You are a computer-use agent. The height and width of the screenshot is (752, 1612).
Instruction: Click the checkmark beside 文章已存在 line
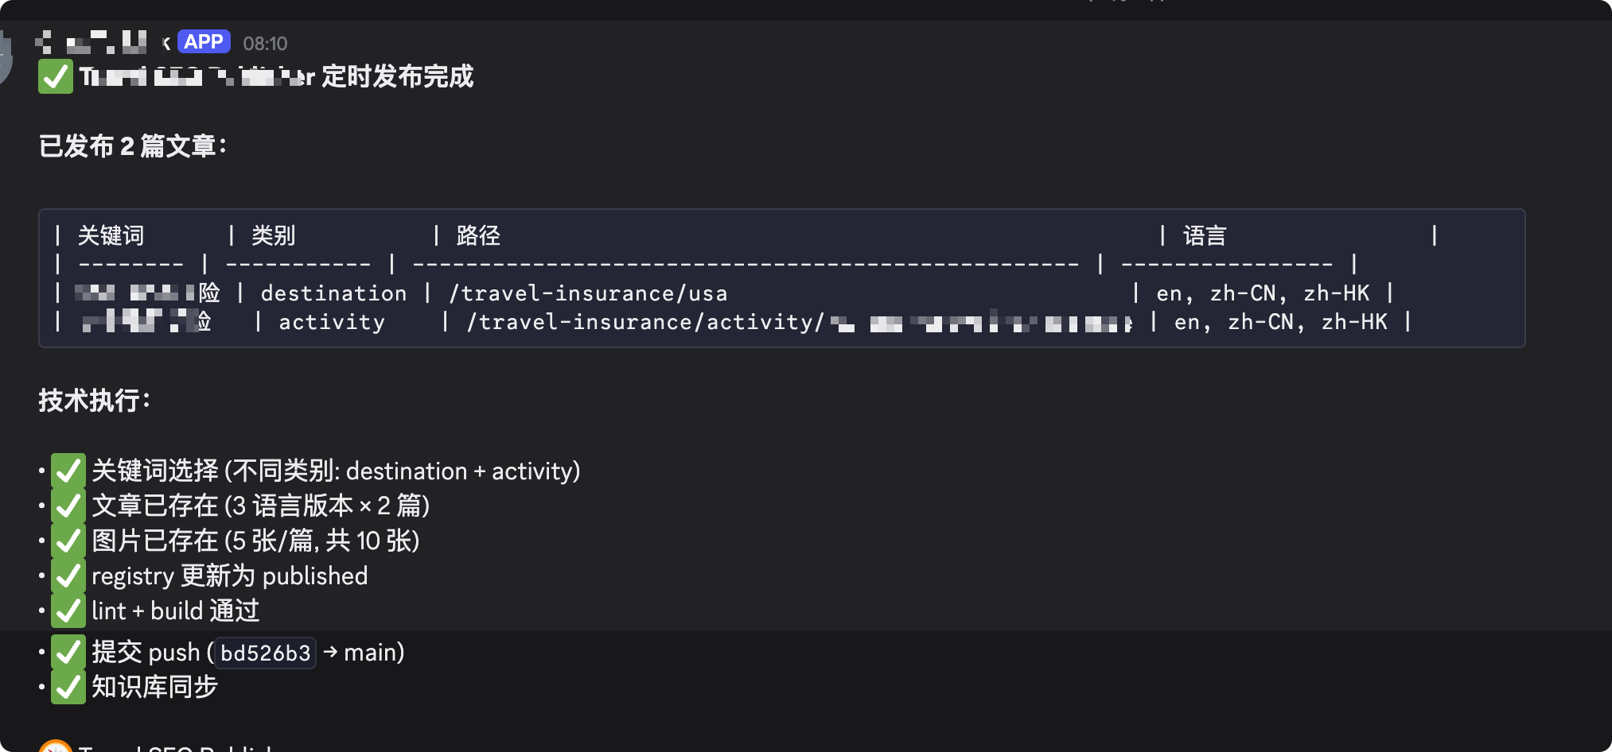tap(68, 506)
